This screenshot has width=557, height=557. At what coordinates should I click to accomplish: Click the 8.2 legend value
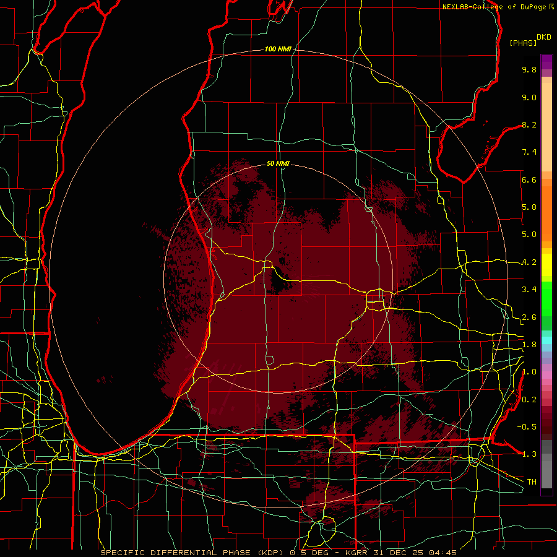[x=529, y=124]
